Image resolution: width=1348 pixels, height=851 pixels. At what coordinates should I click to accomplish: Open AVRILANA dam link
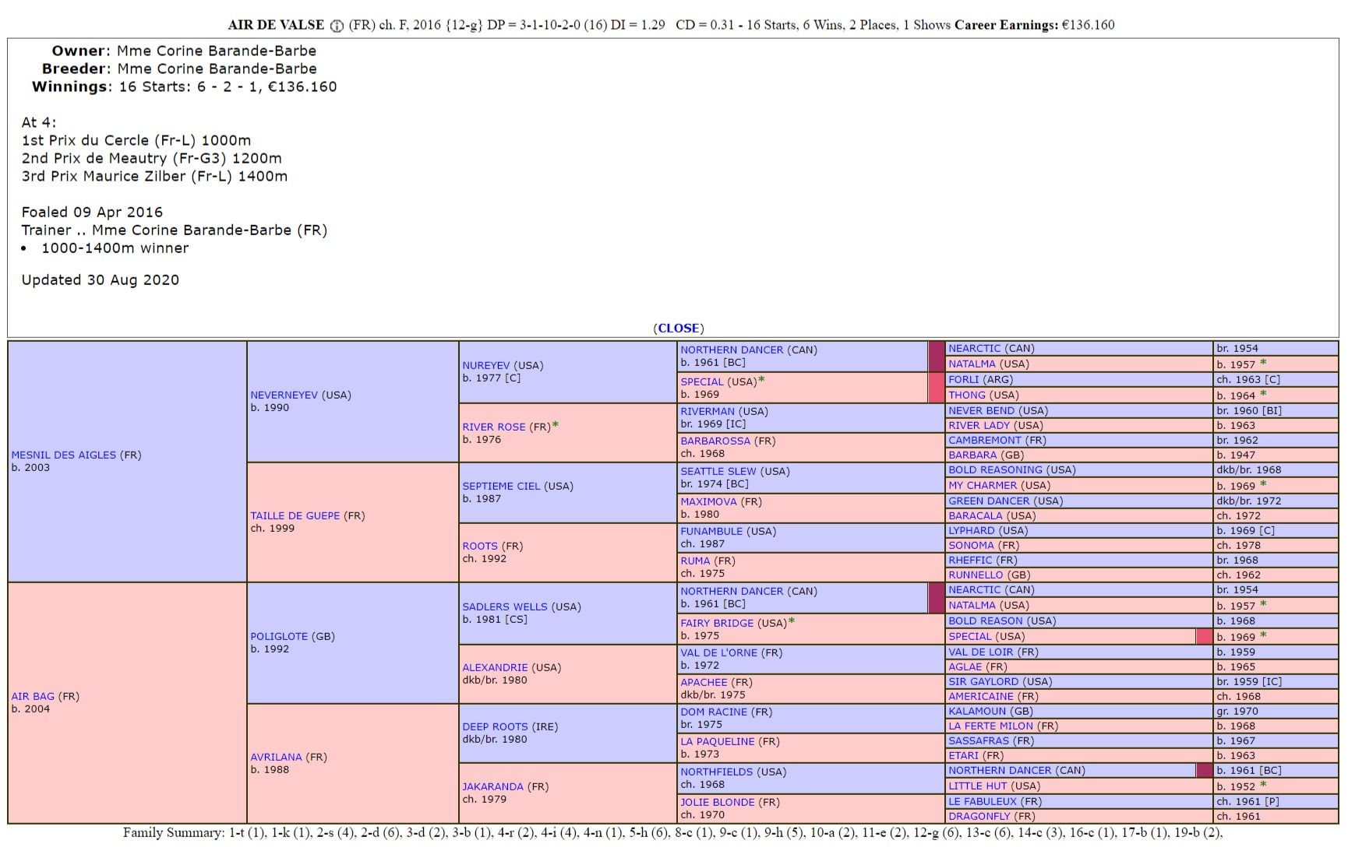pyautogui.click(x=276, y=757)
